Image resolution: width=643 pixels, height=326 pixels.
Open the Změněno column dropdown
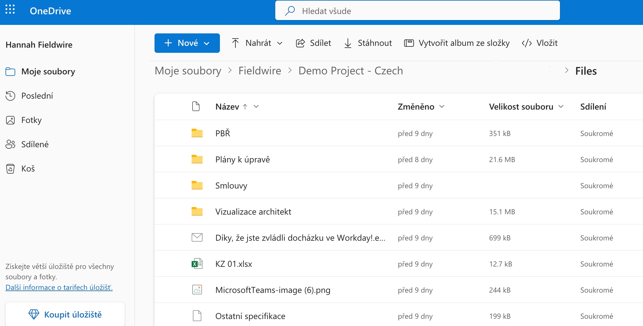click(x=442, y=106)
